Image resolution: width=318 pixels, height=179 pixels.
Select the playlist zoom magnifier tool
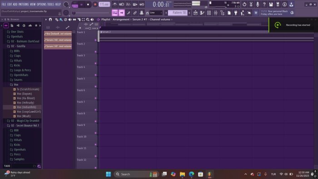pos(88,20)
